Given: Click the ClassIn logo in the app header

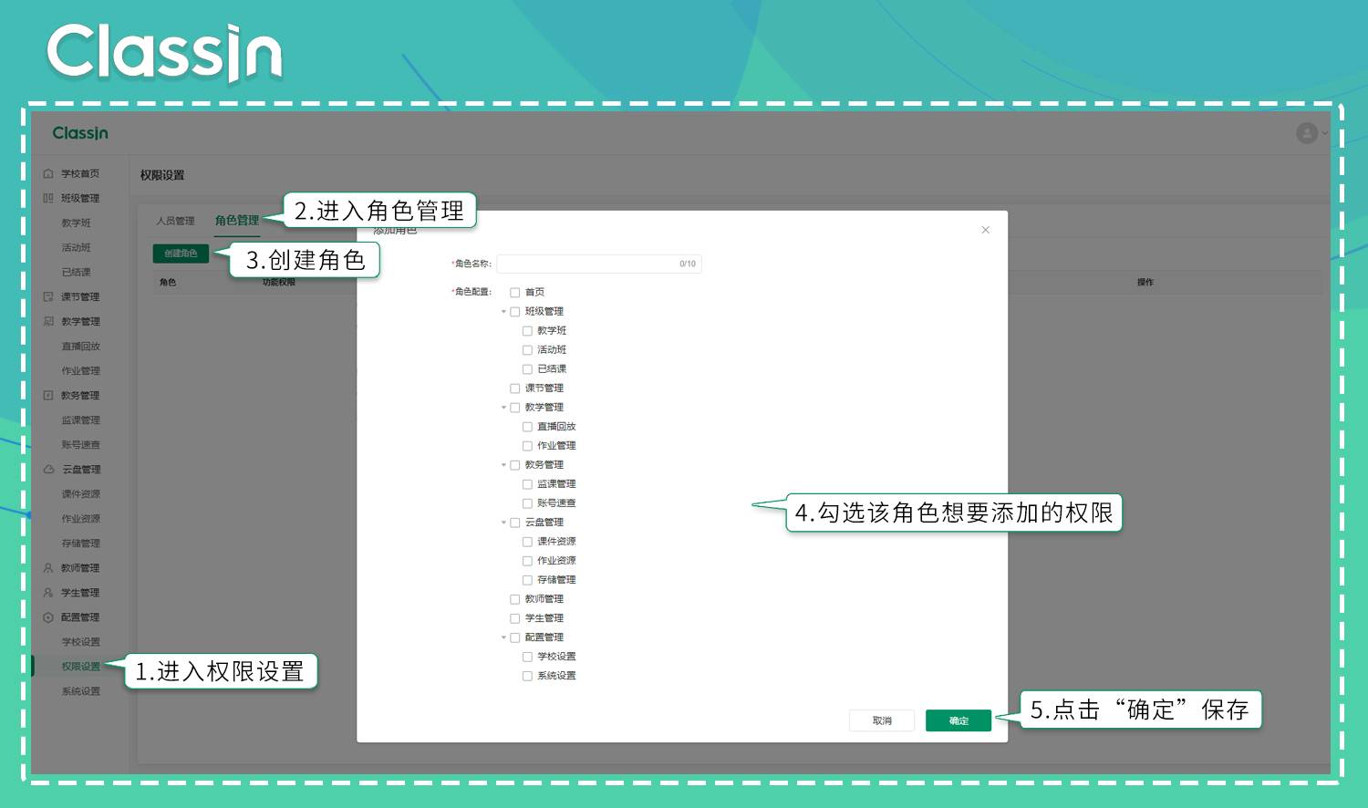Looking at the screenshot, I should [80, 133].
